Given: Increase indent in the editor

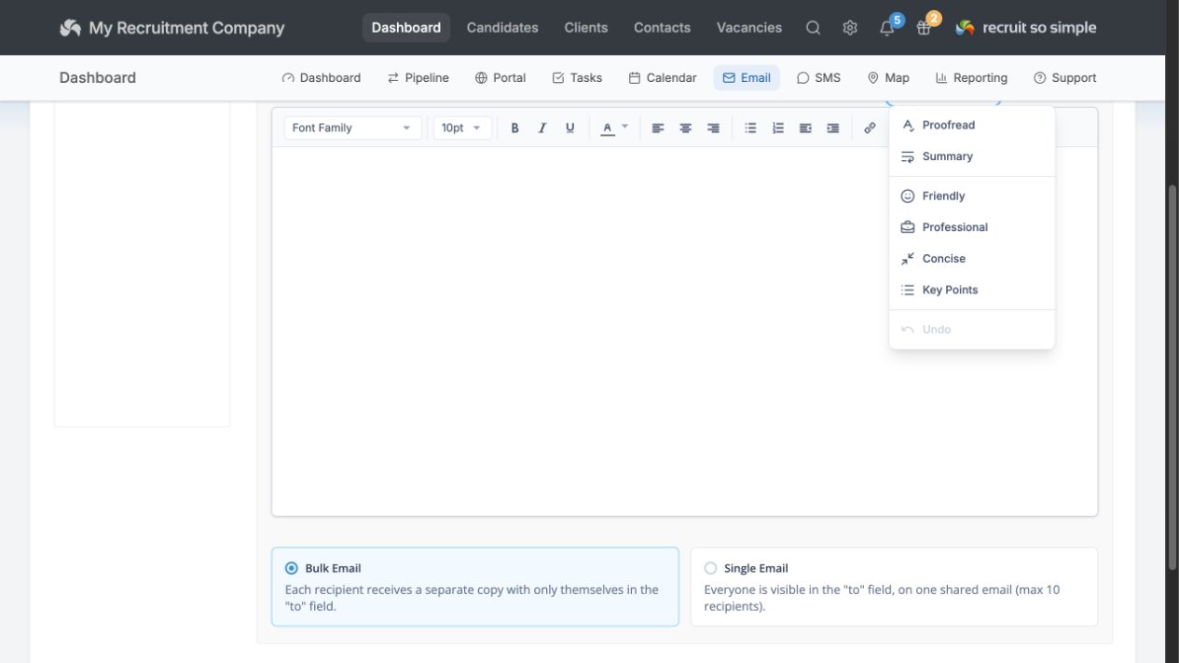Looking at the screenshot, I should 832,128.
